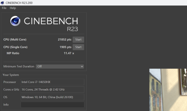Screen dimensions: 187x111
Task: Click the R23 version text under logo
Action: tap(72, 29)
